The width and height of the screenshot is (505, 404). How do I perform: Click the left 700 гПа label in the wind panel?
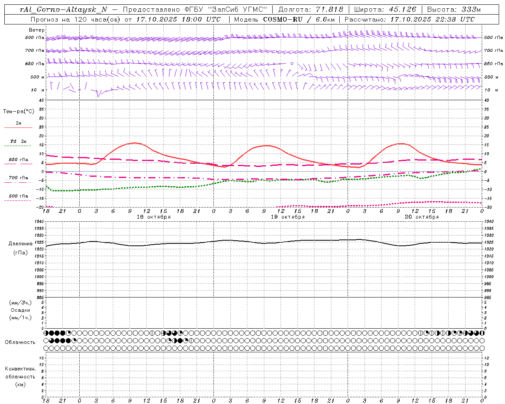tap(35, 50)
